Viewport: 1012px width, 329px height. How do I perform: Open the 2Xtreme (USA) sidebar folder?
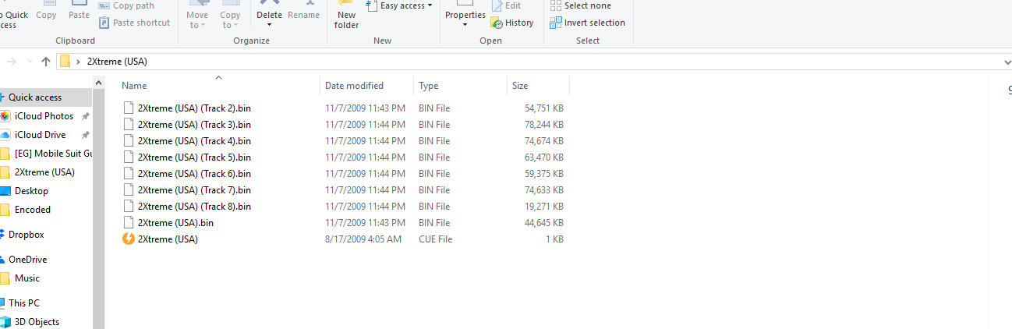tap(44, 172)
